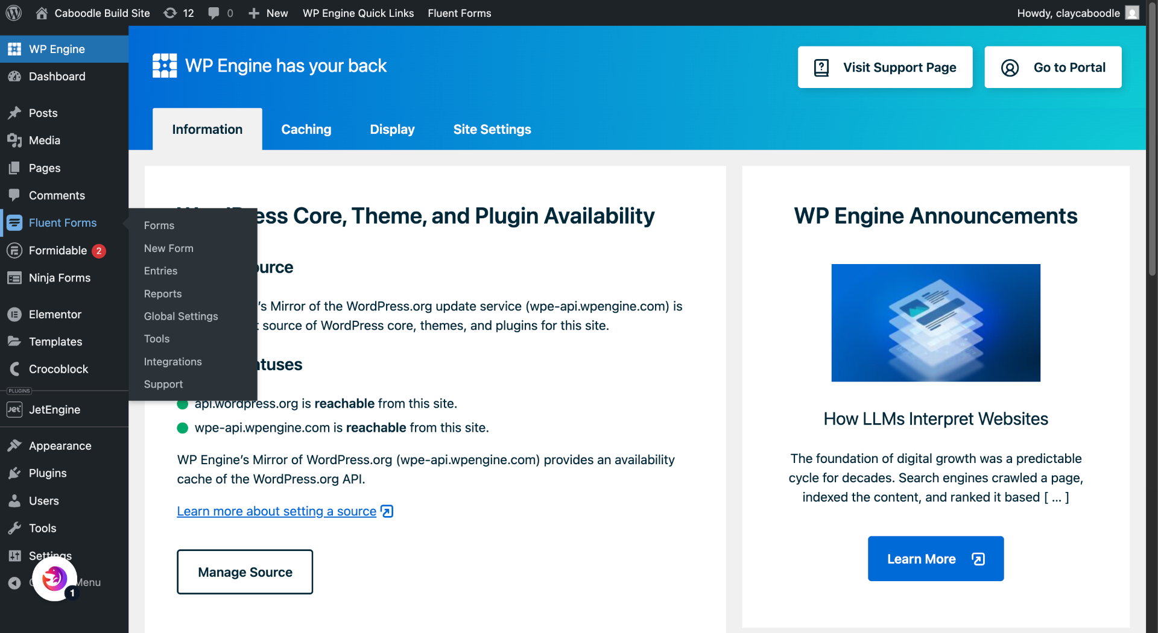The image size is (1158, 633).
Task: Click the JetEngine sidebar icon
Action: [14, 409]
